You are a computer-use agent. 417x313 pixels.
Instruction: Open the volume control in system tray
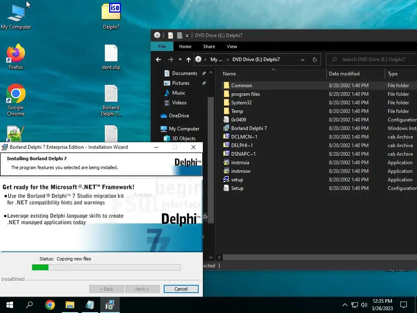364,305
